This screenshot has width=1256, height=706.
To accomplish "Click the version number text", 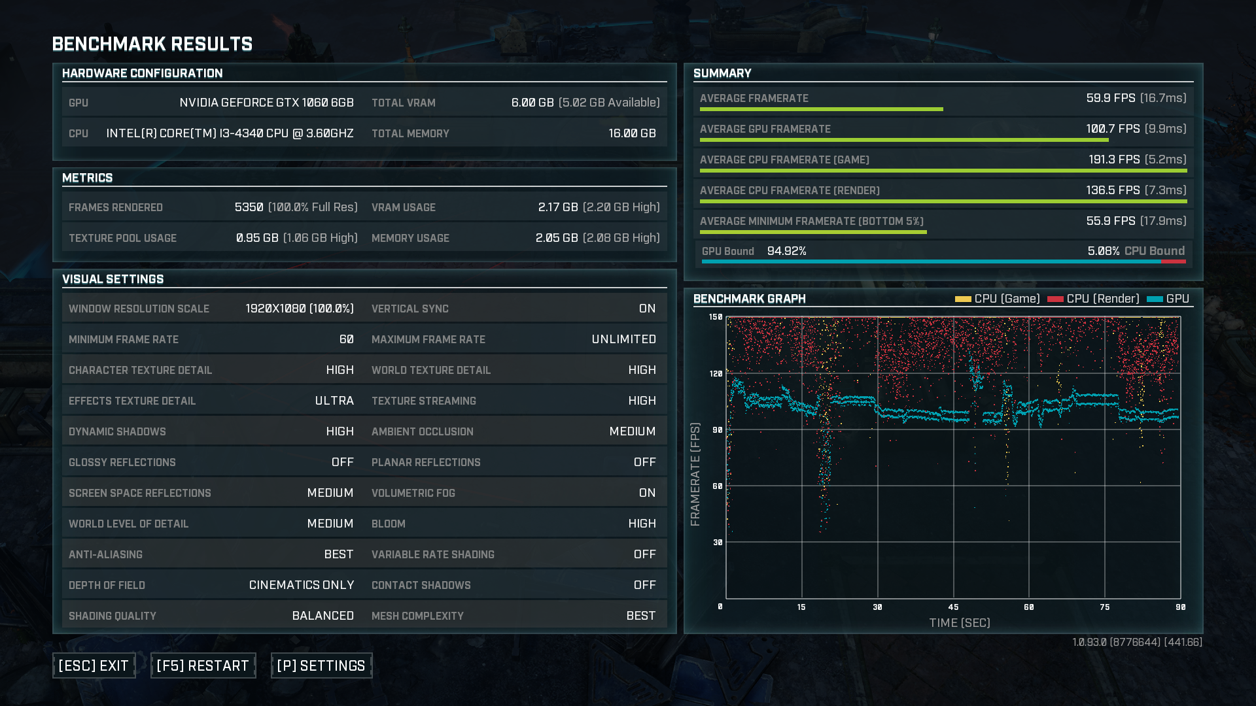I will point(1137,642).
